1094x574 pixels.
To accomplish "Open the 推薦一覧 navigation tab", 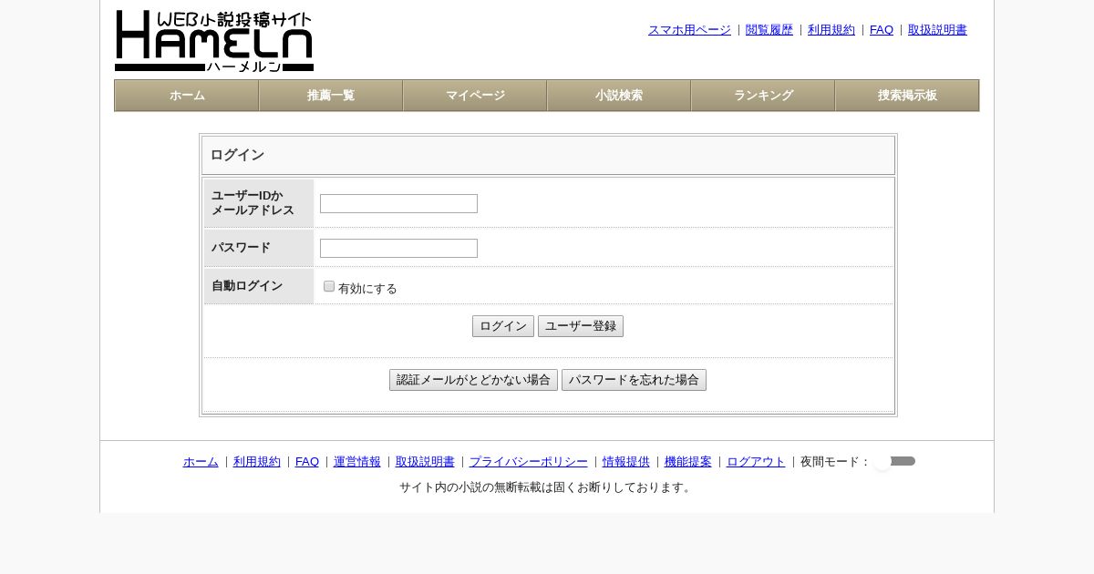I will (x=331, y=96).
